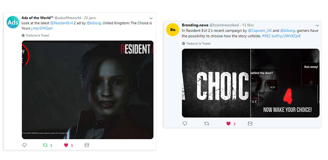Expand Ads of the World tweet options chevron
328x160 pixels.
click(x=151, y=18)
